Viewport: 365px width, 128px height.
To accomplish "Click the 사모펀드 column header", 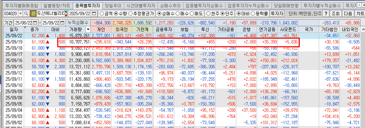I will click(x=288, y=29).
